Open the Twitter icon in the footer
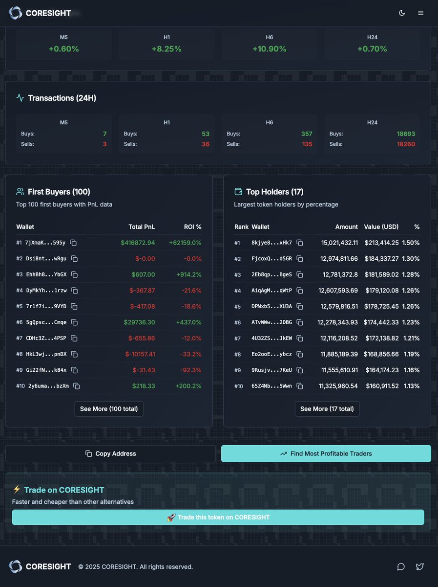Screen dimensions: 438x587 coord(419,566)
